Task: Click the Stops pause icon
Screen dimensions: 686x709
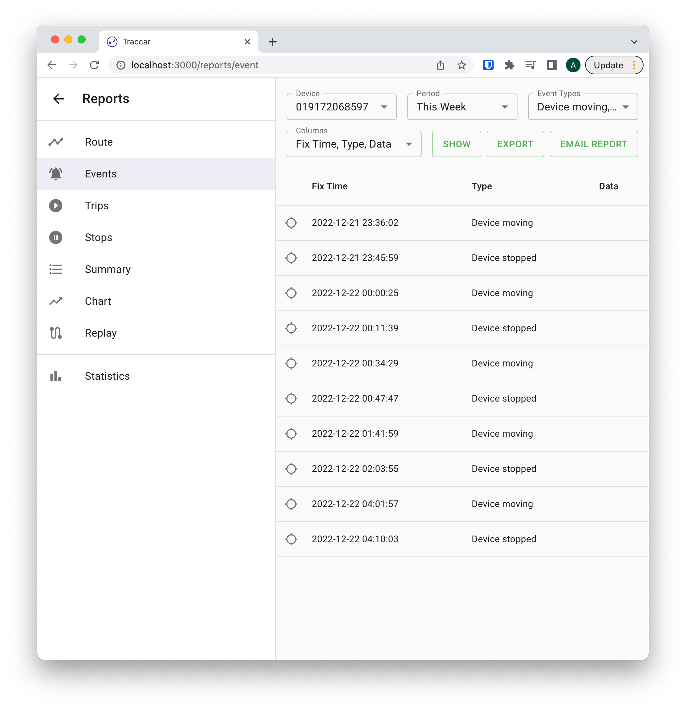Action: click(56, 237)
